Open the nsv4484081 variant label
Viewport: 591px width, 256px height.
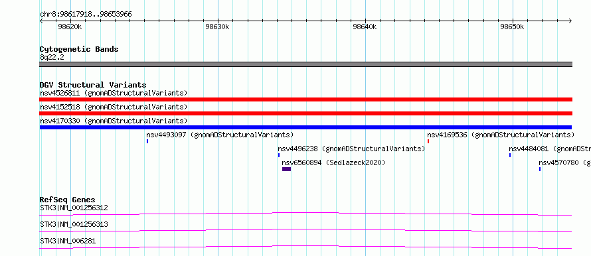pyautogui.click(x=550, y=149)
